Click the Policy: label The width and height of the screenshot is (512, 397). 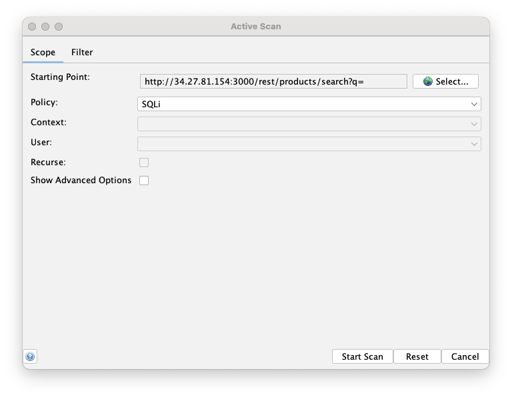pos(44,102)
